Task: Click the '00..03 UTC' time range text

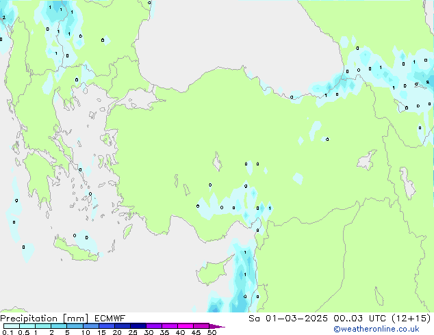Action: point(359,319)
